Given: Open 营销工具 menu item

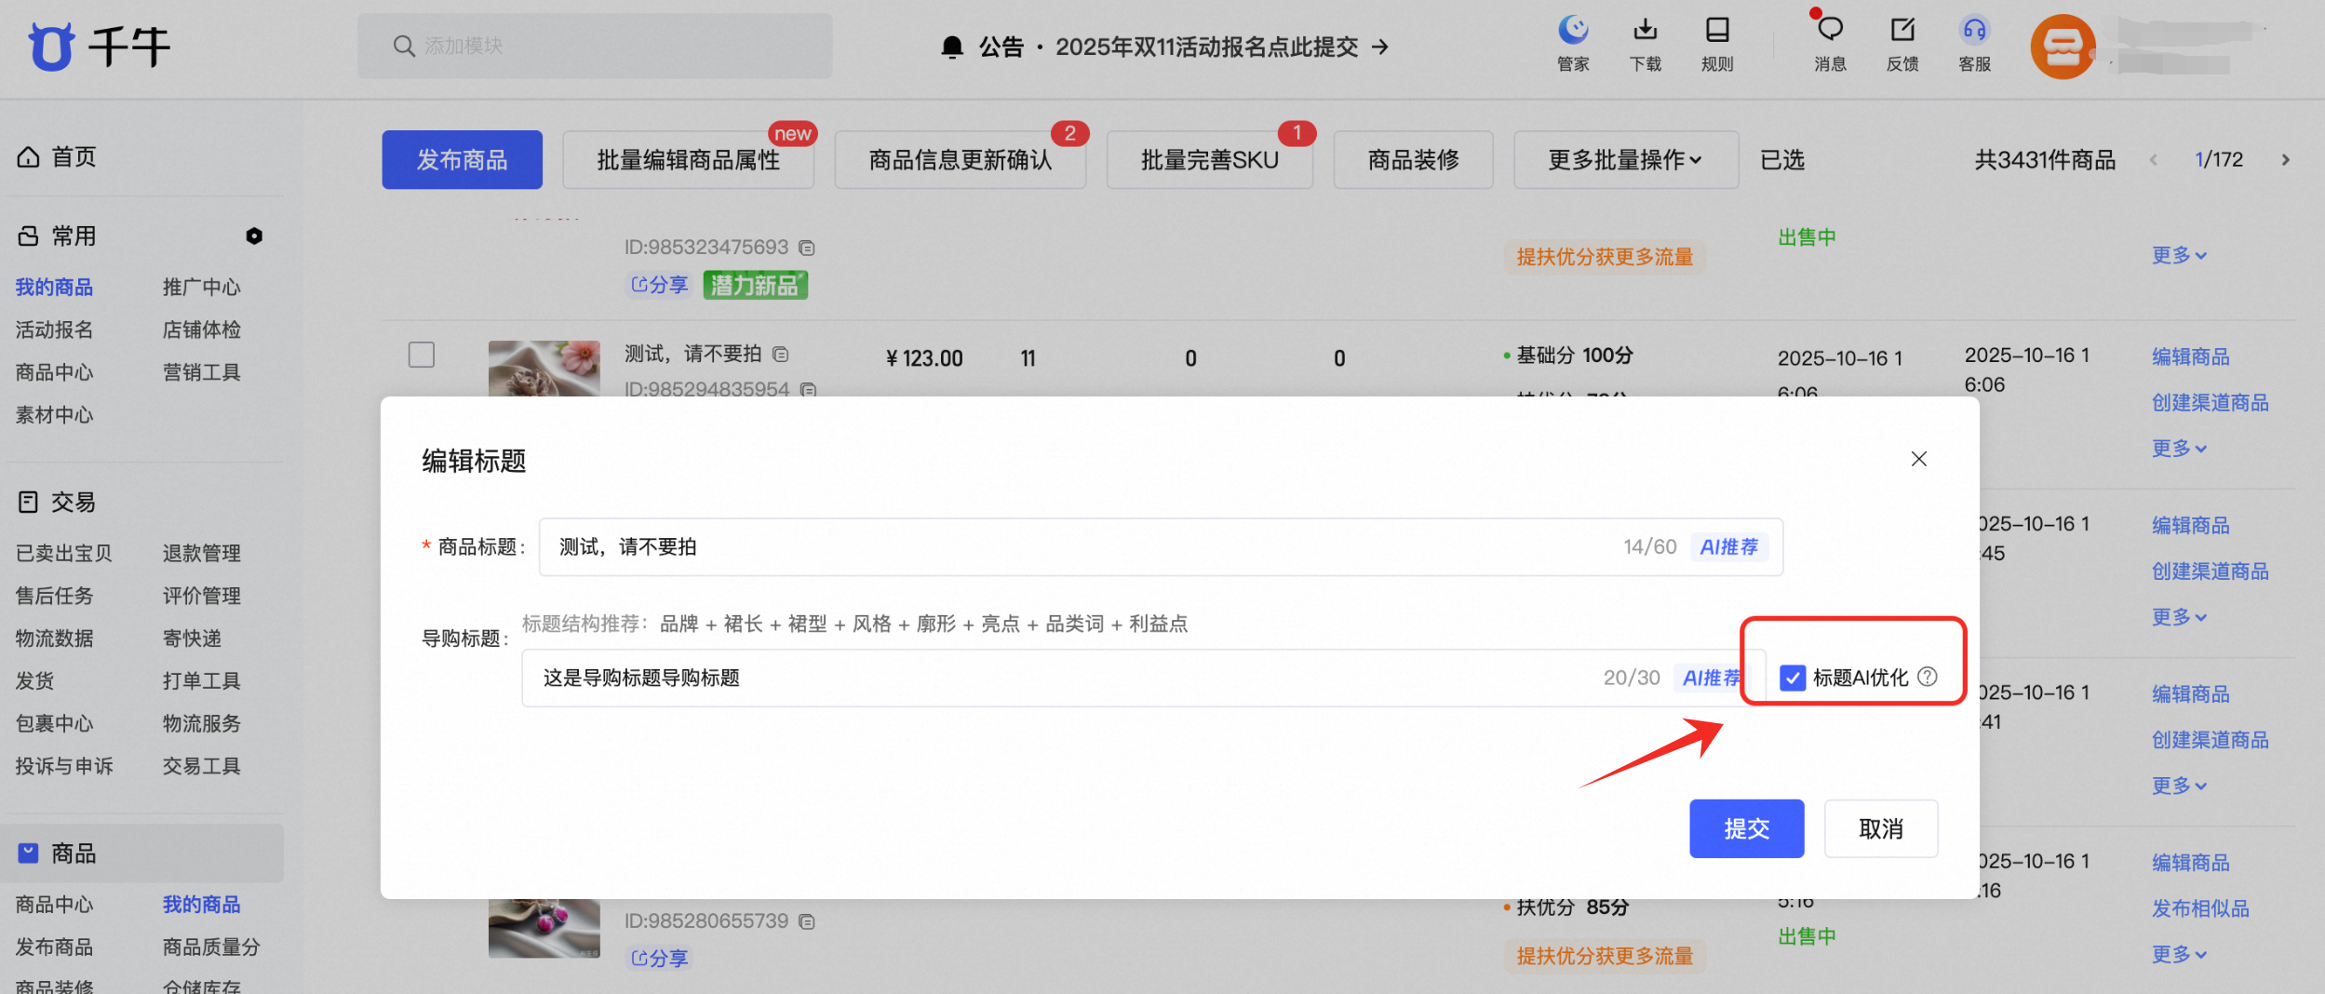Looking at the screenshot, I should [x=201, y=373].
